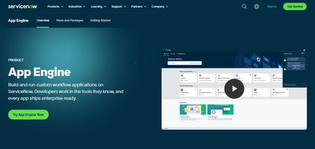Select the Overview tab
The height and width of the screenshot is (149, 315).
tap(43, 21)
